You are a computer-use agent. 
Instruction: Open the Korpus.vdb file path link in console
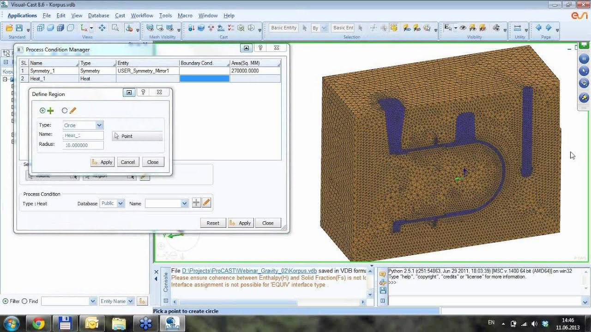(249, 271)
